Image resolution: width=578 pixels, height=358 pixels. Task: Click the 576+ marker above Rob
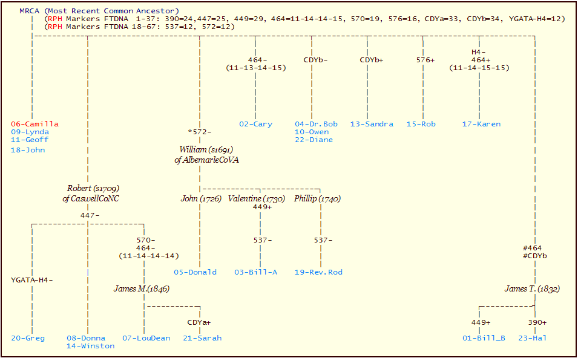point(425,60)
